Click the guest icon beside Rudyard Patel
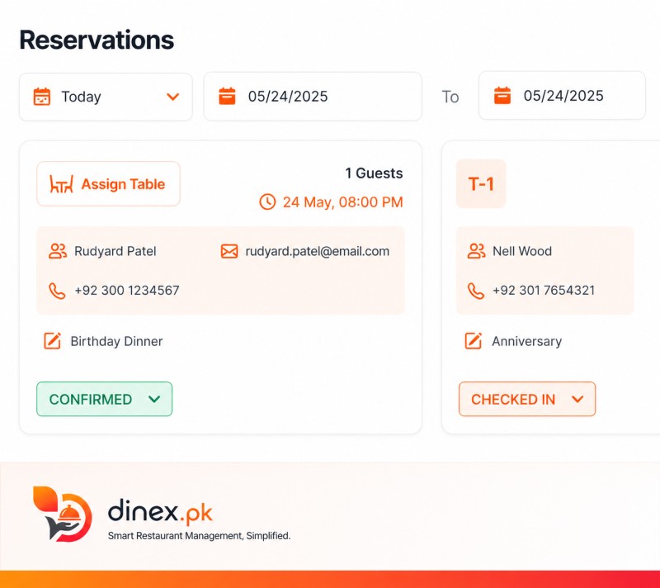Image resolution: width=660 pixels, height=588 pixels. tap(58, 251)
